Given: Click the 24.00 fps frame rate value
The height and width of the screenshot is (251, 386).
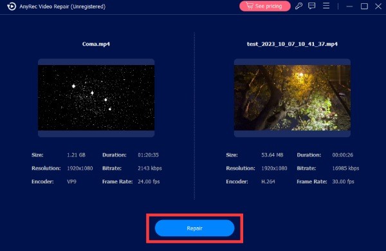Looking at the screenshot, I should [149, 181].
